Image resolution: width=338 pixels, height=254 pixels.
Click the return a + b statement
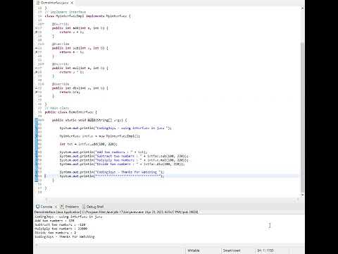[x=72, y=32]
